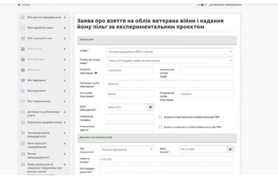
Task: Click icon beside Електронна трудова книжка
Action: point(23,122)
